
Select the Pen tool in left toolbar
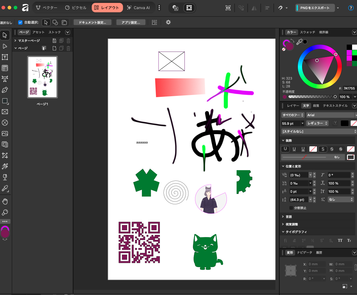point(5,90)
